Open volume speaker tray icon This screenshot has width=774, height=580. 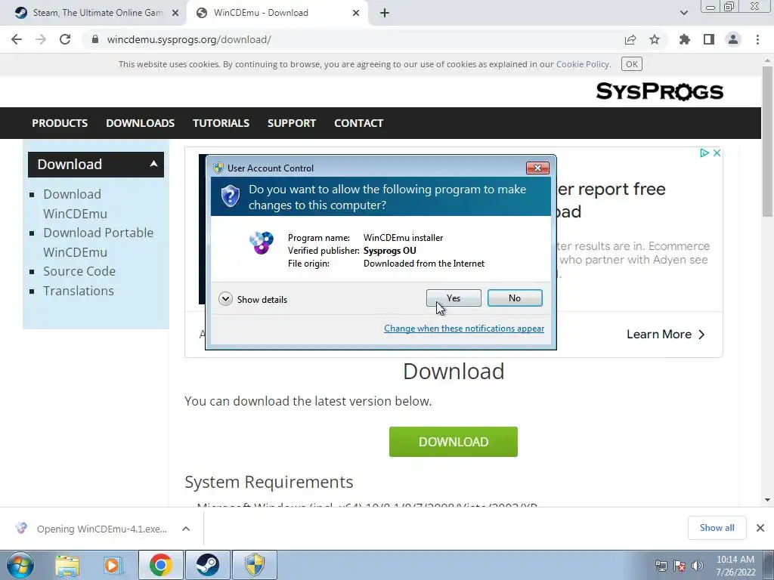click(x=698, y=566)
